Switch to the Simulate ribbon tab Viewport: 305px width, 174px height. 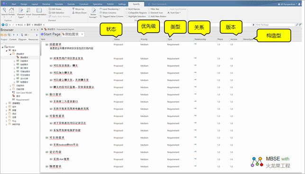(59, 4)
